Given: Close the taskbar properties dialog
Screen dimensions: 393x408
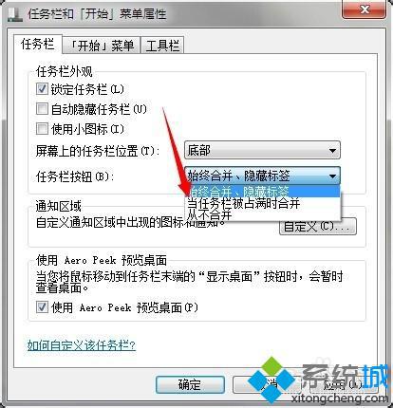Looking at the screenshot, I should [364, 9].
